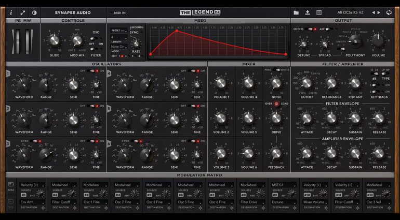Open slot #1 destination dropdown Env Amt
The width and height of the screenshot is (400, 220).
32,202
